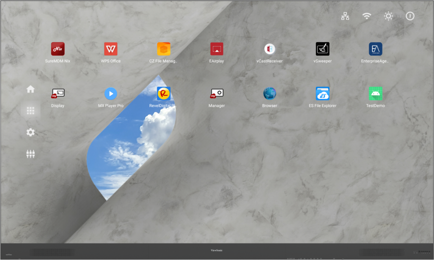Go to Home in the sidebar
Screen dimensions: 434x260
pos(31,89)
